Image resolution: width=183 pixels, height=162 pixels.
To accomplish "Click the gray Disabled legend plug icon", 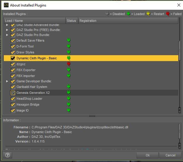I will click(107, 14).
